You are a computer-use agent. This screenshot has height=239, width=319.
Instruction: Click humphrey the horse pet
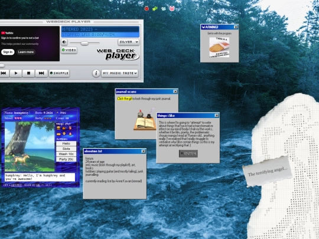point(21,160)
